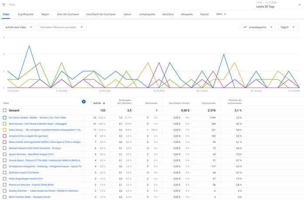
Task: Click the filter icon at top left
Action: pyautogui.click(x=4, y=4)
